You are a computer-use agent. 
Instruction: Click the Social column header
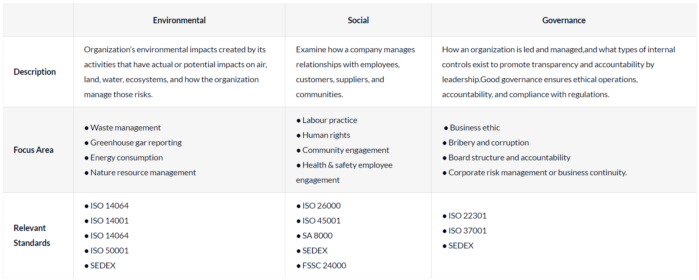tap(358, 20)
